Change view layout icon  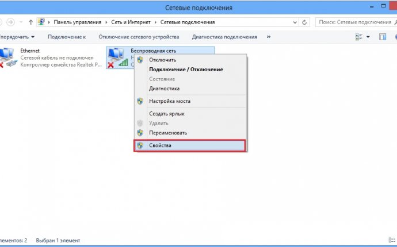tap(359, 37)
